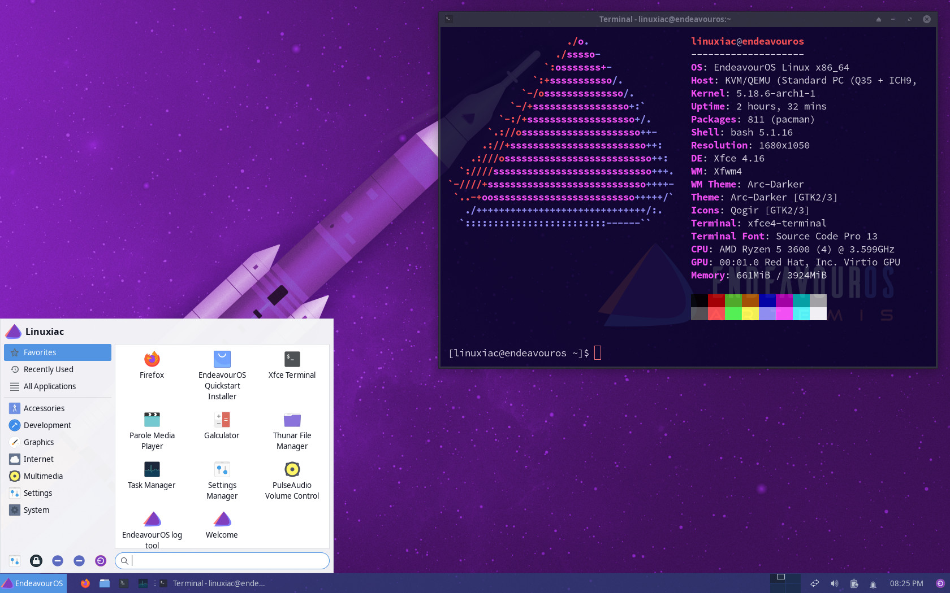Toggle Terminal window always-on-top arrow
Image resolution: width=950 pixels, height=593 pixels.
879,19
